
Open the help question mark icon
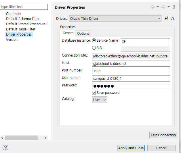point(5,148)
